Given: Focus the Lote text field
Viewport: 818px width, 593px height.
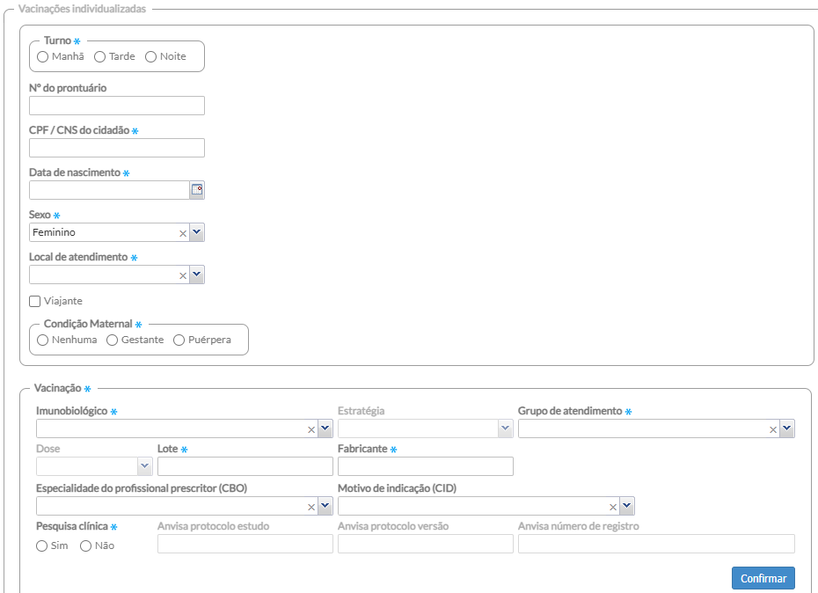Looking at the screenshot, I should pyautogui.click(x=245, y=466).
